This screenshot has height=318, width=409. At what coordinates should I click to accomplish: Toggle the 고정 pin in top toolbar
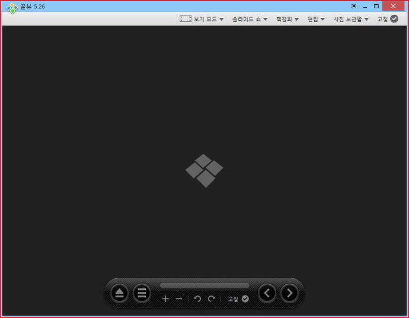(x=388, y=19)
